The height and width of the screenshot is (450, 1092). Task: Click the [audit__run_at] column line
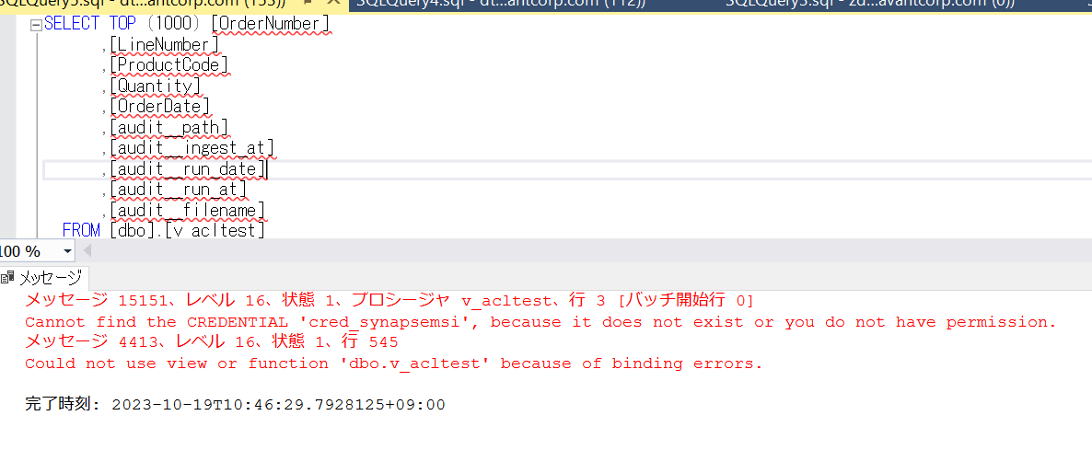coord(179,190)
